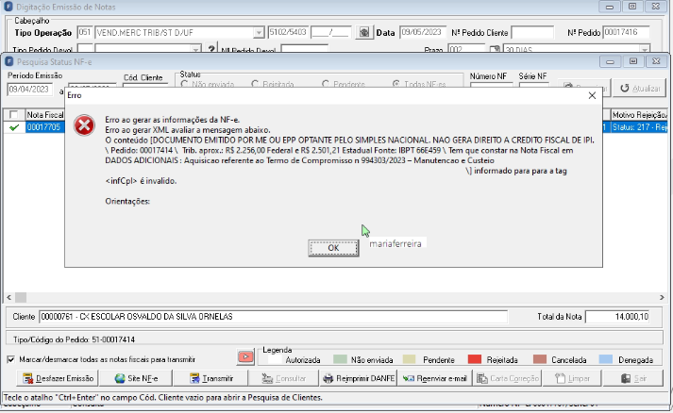Click Digitação Emissão de Notas window icon
This screenshot has height=413, width=673.
click(8, 8)
